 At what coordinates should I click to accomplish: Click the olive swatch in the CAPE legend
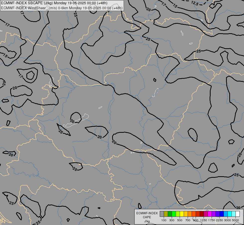[166, 214]
